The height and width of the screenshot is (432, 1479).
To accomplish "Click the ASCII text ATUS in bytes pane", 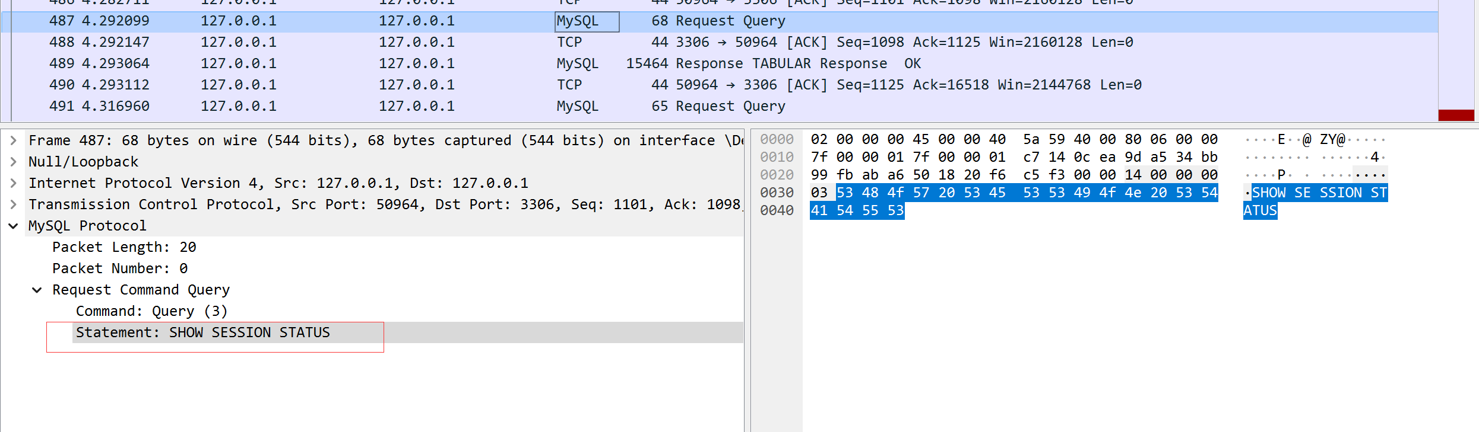I will 1260,210.
